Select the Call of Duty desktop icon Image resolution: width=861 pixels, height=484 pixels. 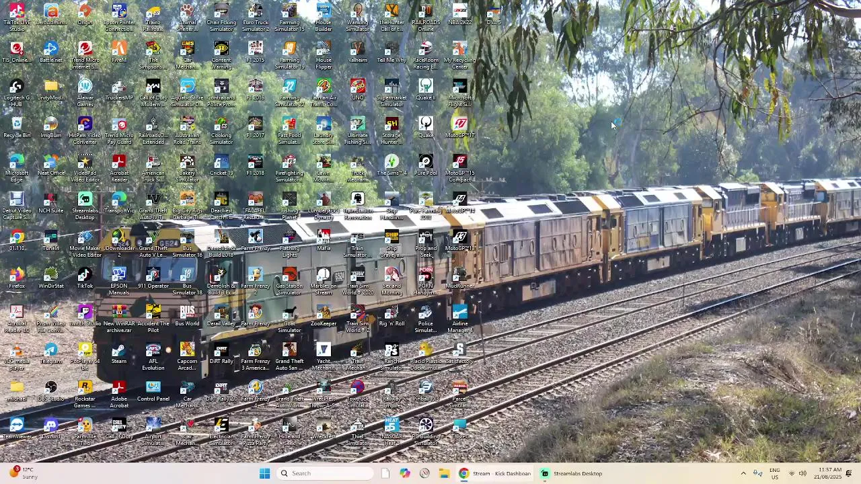coord(119,429)
